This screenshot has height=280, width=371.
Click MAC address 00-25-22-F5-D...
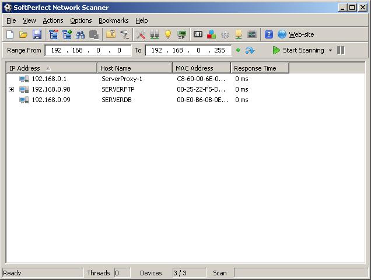(x=201, y=89)
